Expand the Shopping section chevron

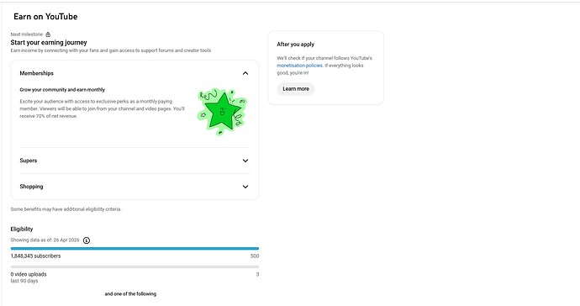pyautogui.click(x=245, y=187)
